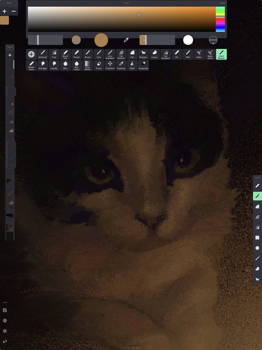The image size is (262, 350).
Task: Select the tool labeled Fan
Action: click(x=132, y=54)
